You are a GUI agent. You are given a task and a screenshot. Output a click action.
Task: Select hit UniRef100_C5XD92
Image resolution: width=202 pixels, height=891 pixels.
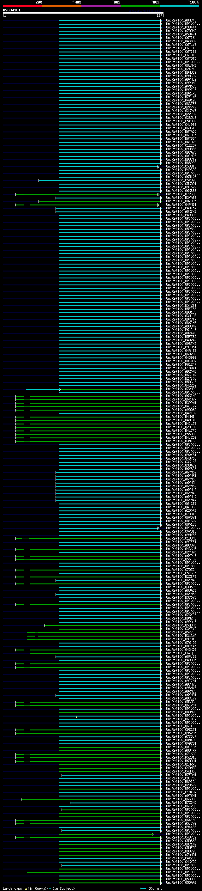[181, 121]
